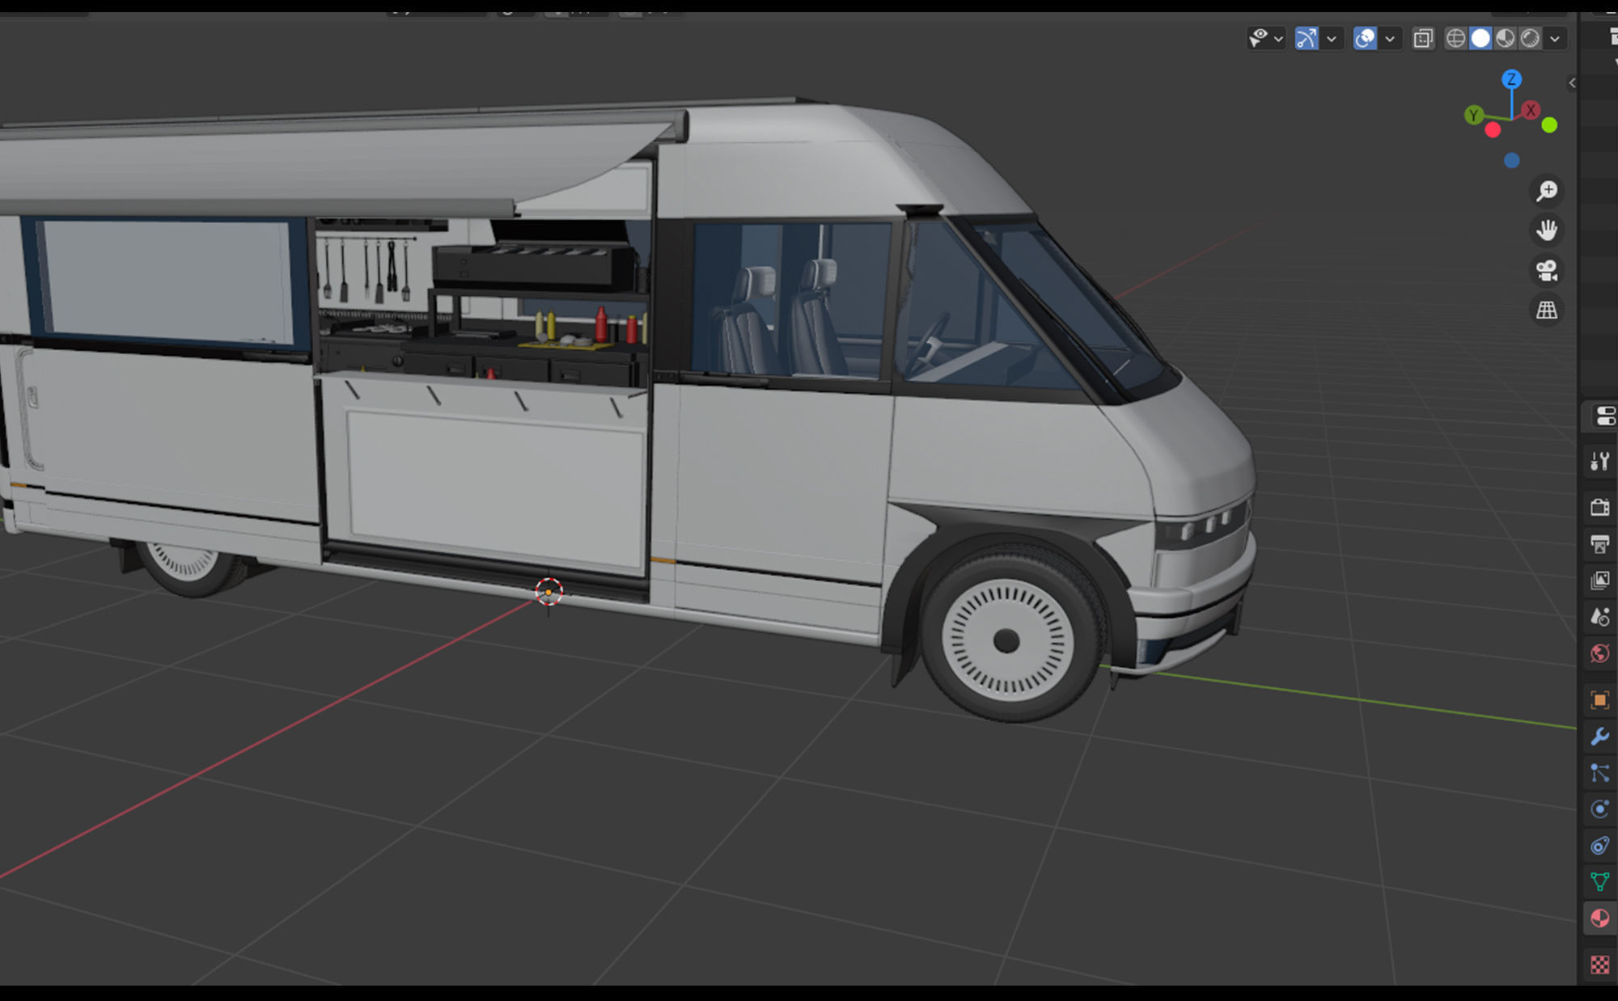Open the Object Data mesh properties tab

point(1599,881)
